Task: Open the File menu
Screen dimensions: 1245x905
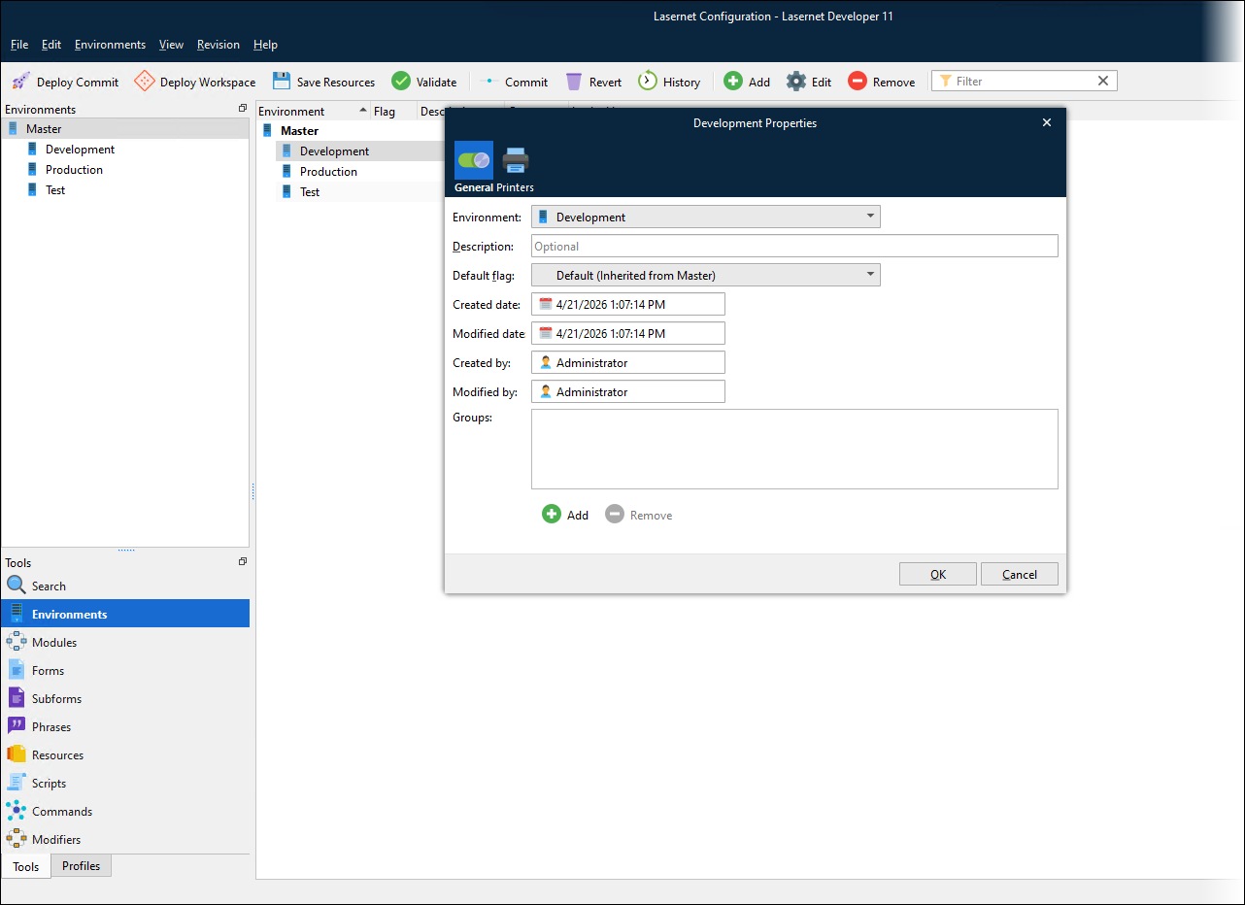Action: click(x=19, y=45)
